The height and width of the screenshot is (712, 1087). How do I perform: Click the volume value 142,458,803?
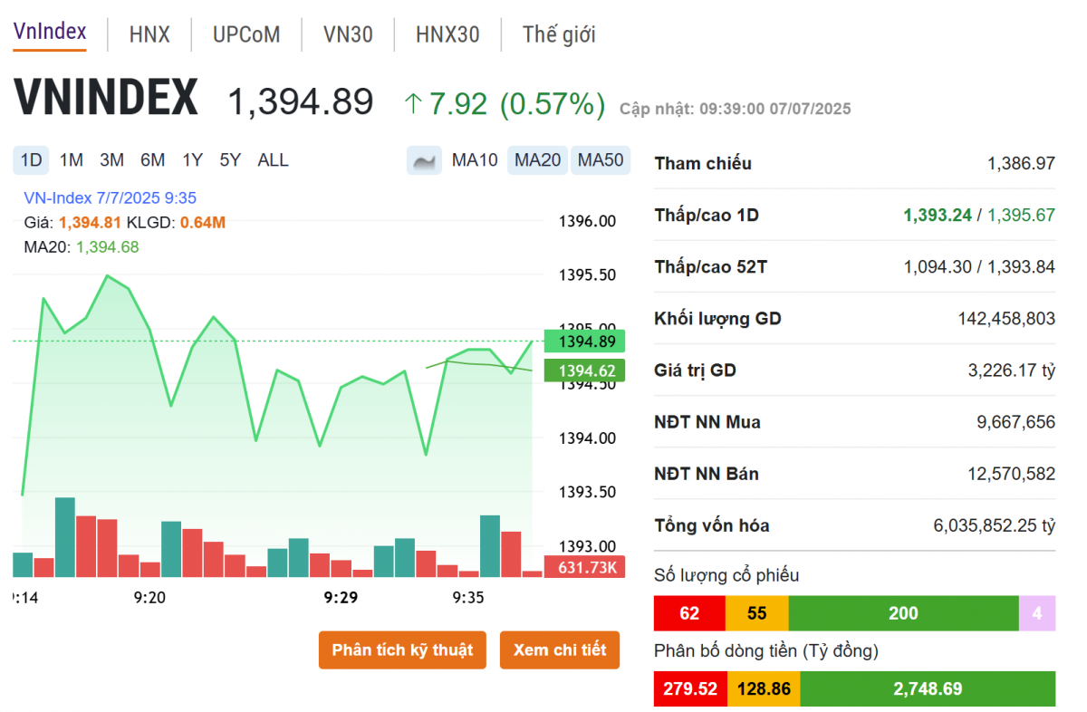click(1006, 319)
